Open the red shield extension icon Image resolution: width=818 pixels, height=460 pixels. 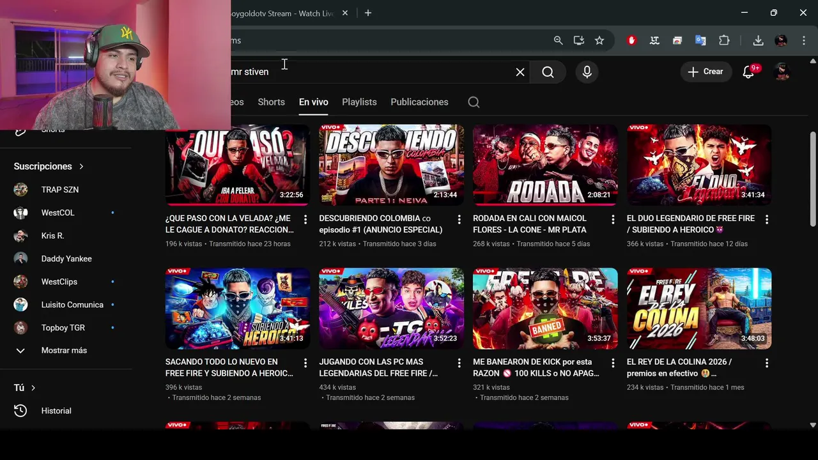point(631,40)
